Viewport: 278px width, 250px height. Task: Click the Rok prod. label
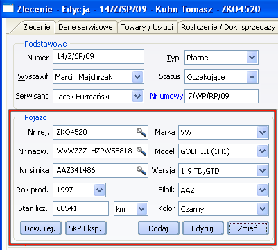point(33,190)
